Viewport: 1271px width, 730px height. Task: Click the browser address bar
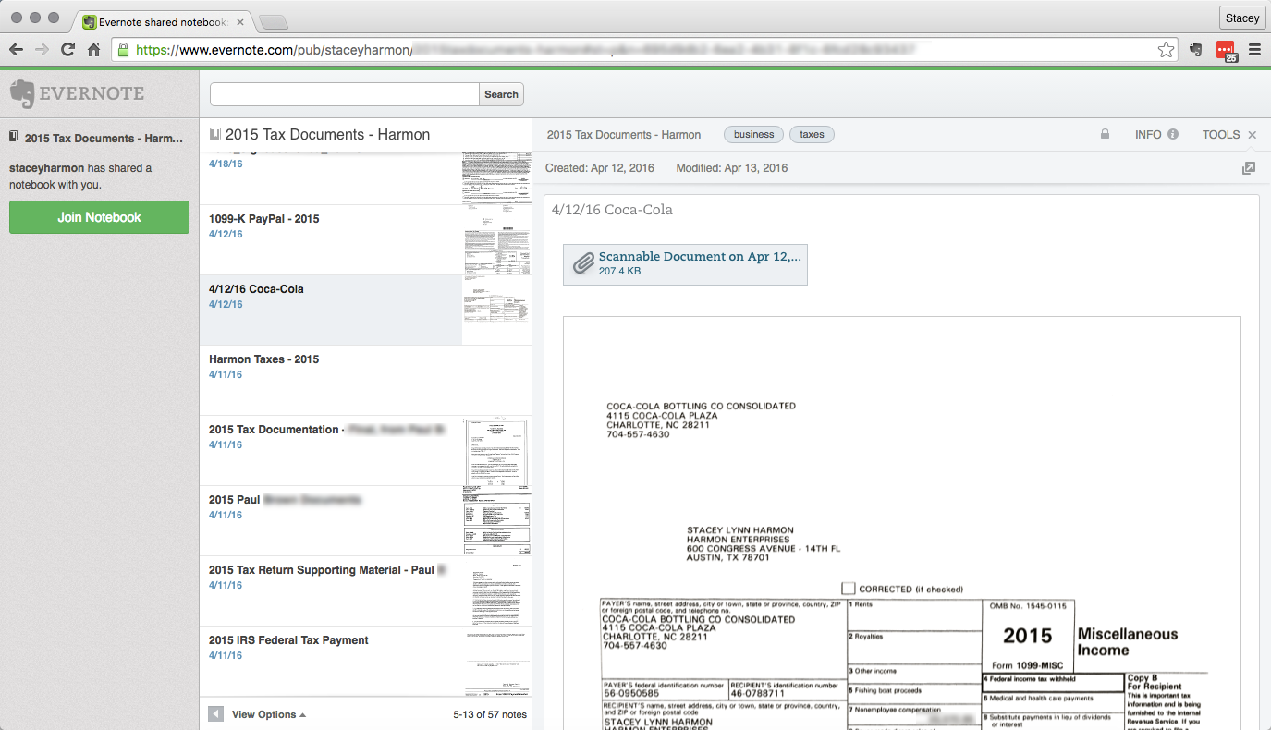click(x=644, y=50)
